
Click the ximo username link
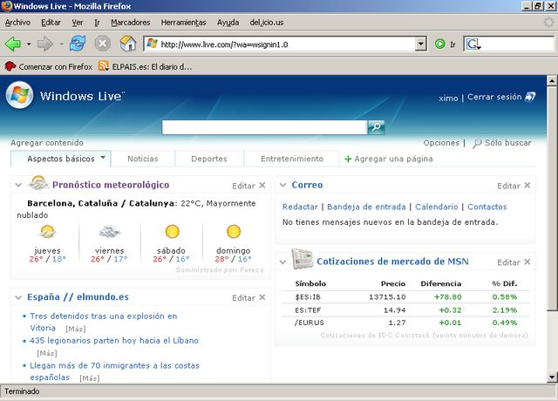[448, 98]
